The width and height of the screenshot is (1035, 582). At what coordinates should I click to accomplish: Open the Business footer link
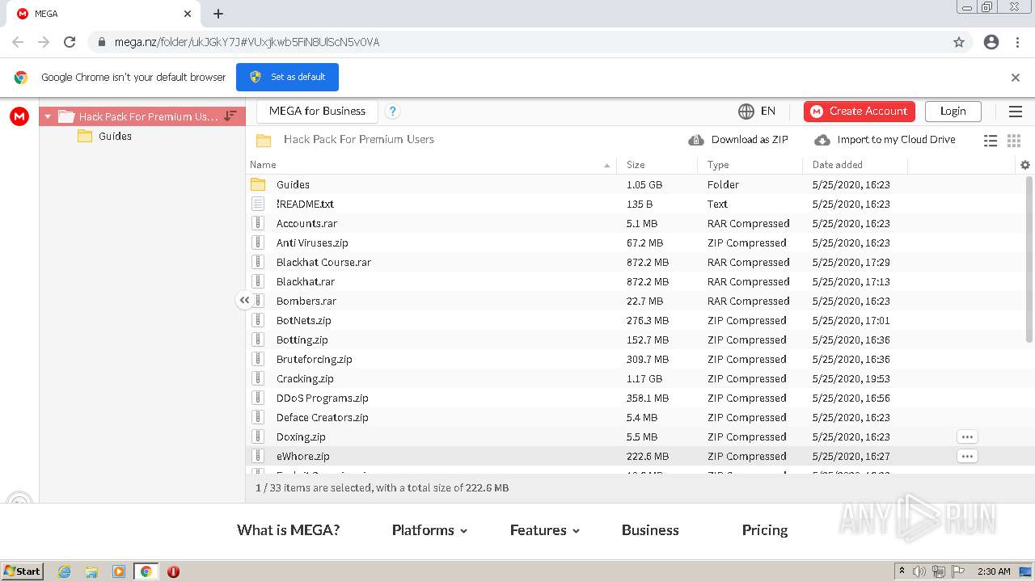coord(650,530)
